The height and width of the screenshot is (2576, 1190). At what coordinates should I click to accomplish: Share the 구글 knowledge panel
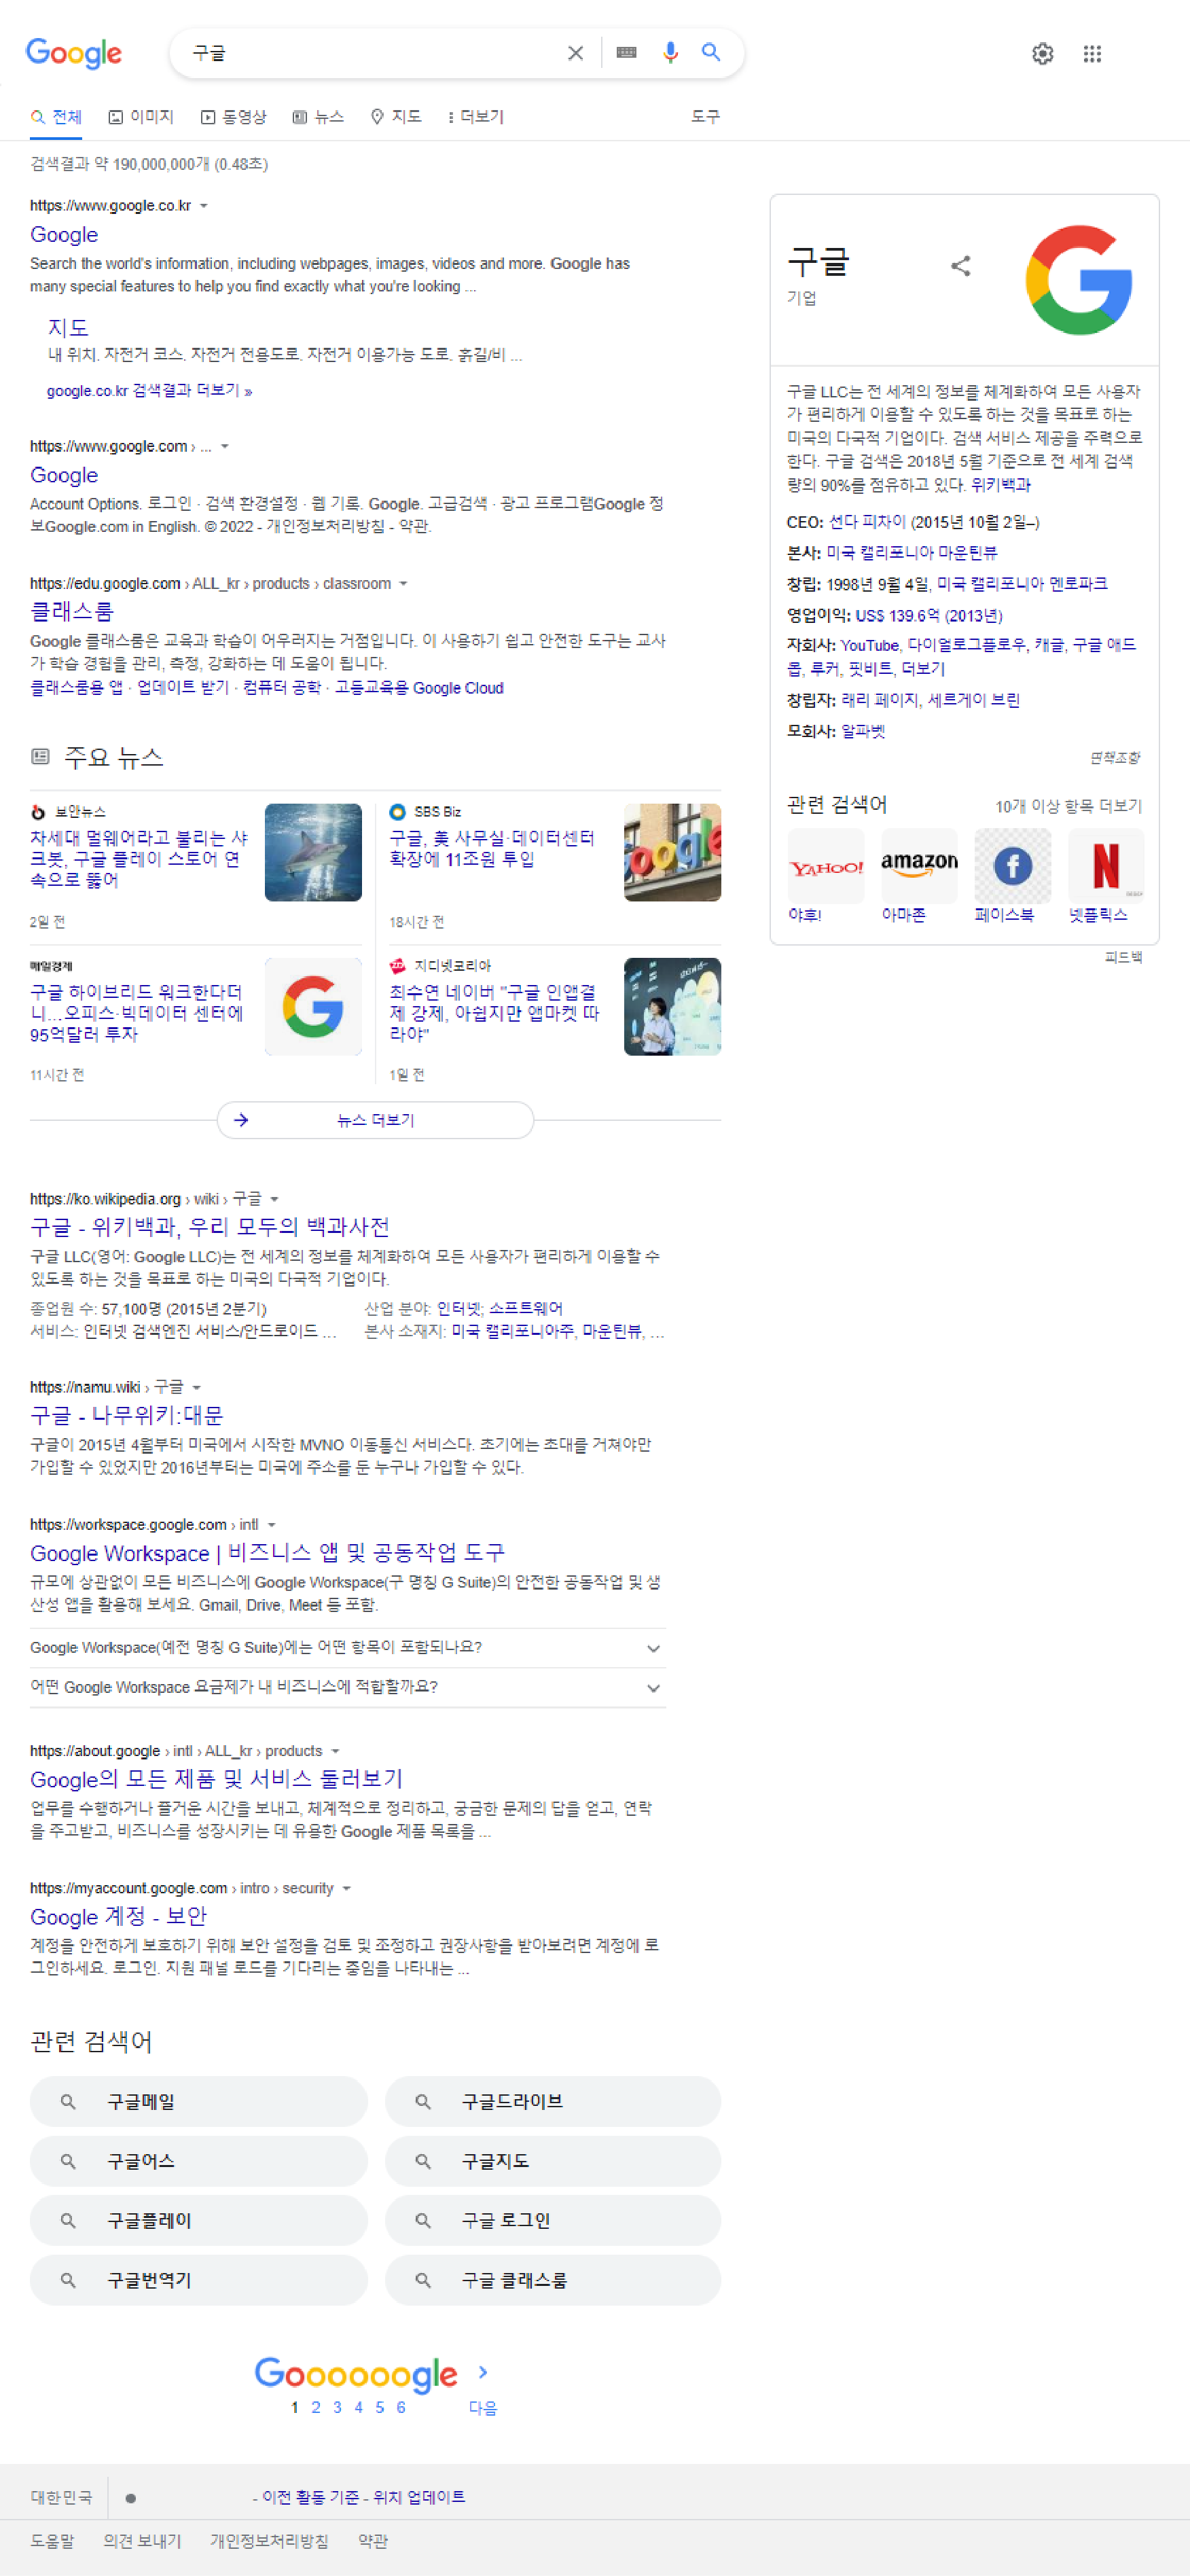[x=960, y=266]
